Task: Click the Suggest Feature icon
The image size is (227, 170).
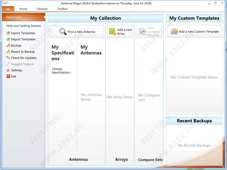Action: coord(8,64)
